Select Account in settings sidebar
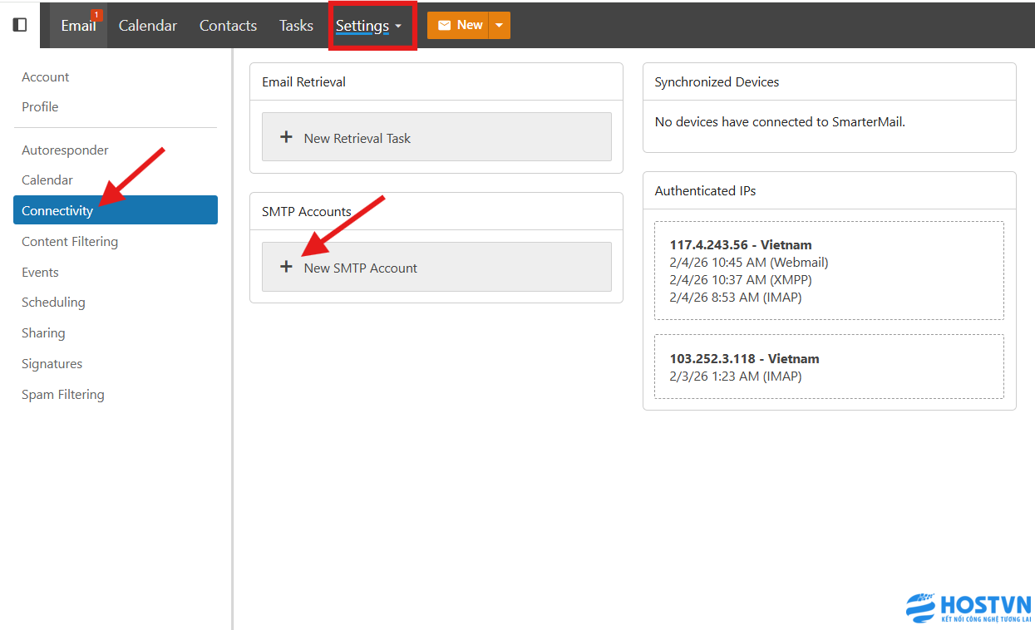Image resolution: width=1035 pixels, height=630 pixels. [46, 76]
